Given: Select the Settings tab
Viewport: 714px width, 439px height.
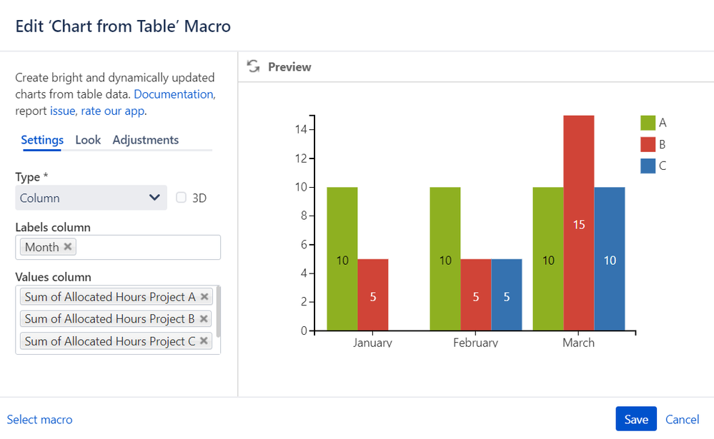Looking at the screenshot, I should coord(42,140).
